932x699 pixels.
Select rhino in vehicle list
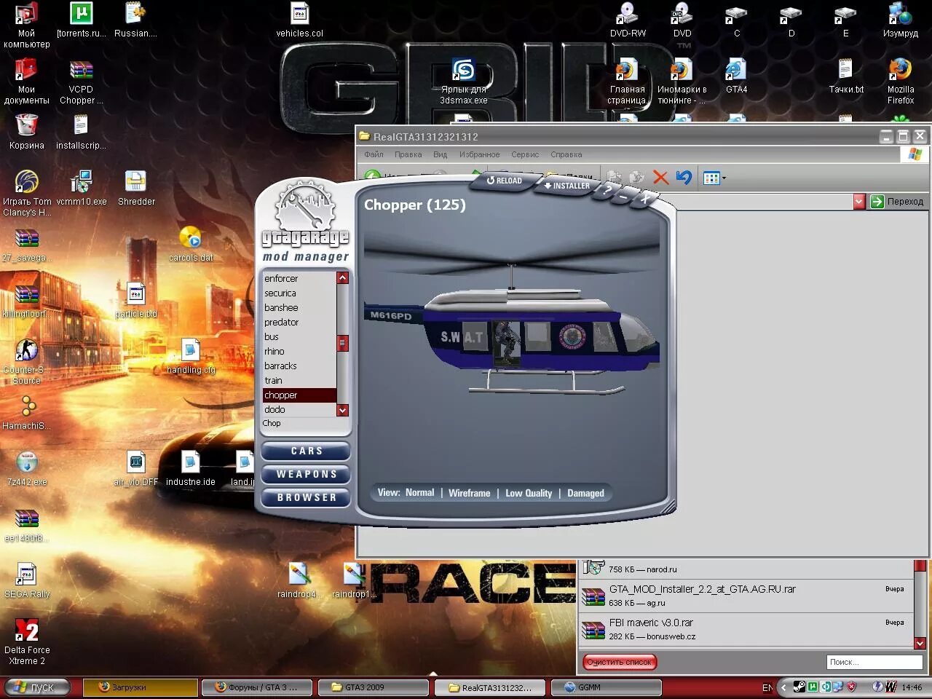[x=299, y=352]
